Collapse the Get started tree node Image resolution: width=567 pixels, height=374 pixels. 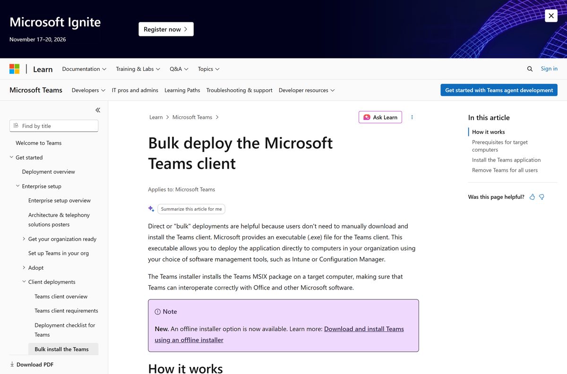point(11,157)
